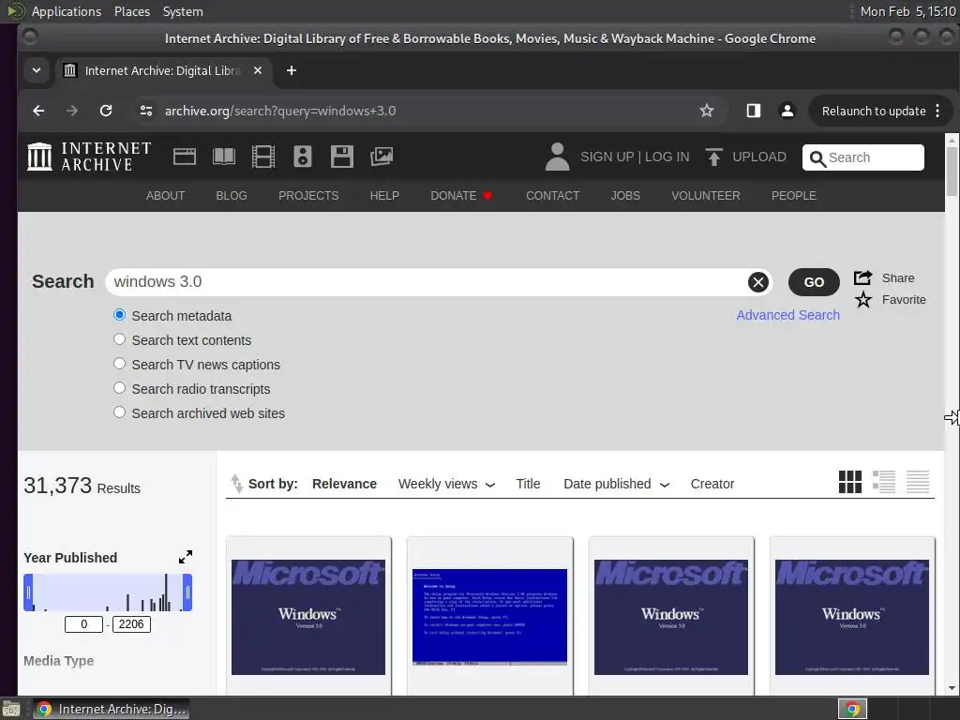Select Search metadata radio button
960x720 pixels.
click(x=119, y=315)
